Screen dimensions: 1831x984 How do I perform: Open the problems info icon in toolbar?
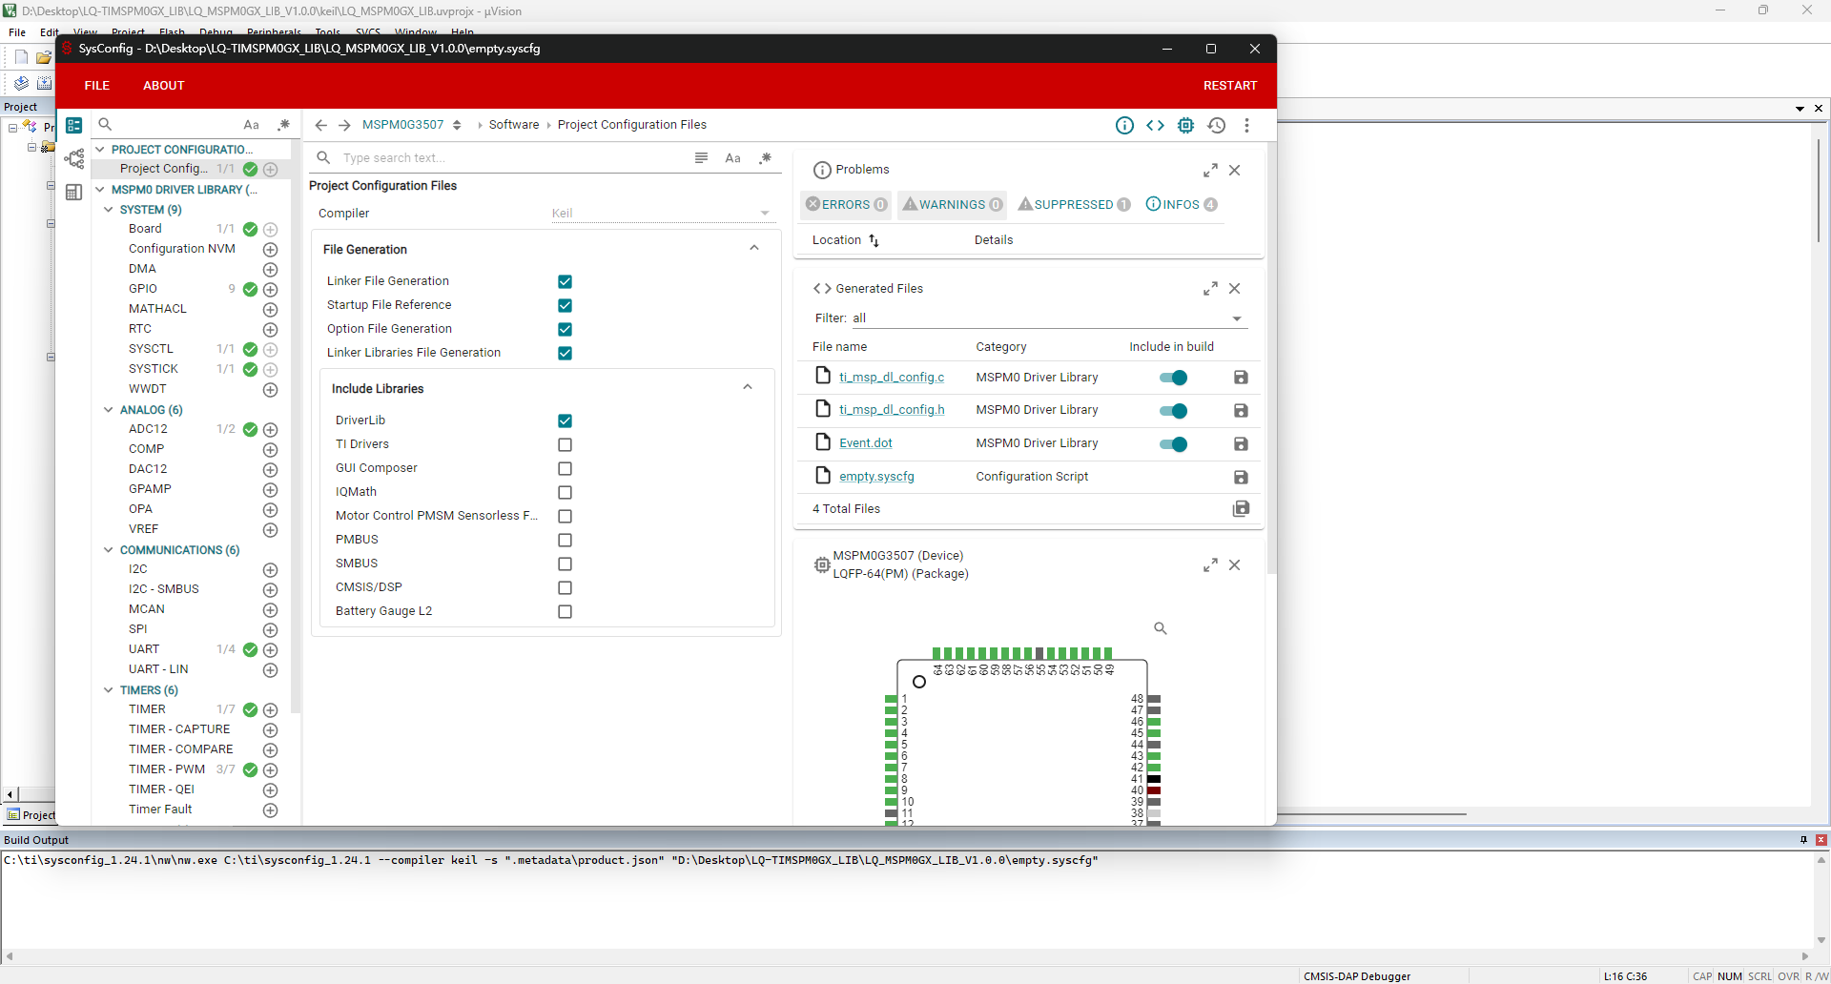point(1124,125)
